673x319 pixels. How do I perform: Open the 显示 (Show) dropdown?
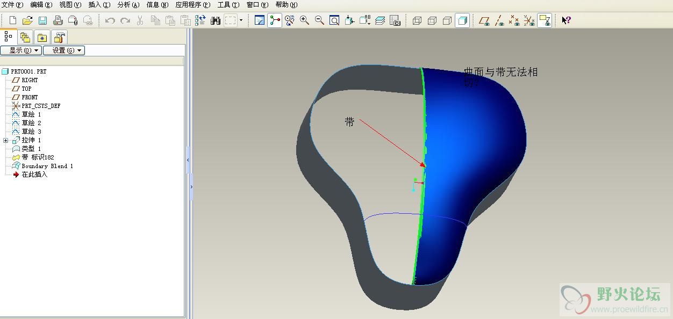point(21,50)
